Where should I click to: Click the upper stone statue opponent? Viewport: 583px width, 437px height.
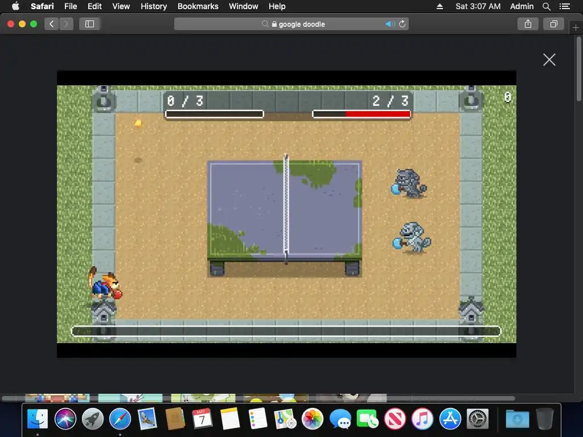[409, 183]
